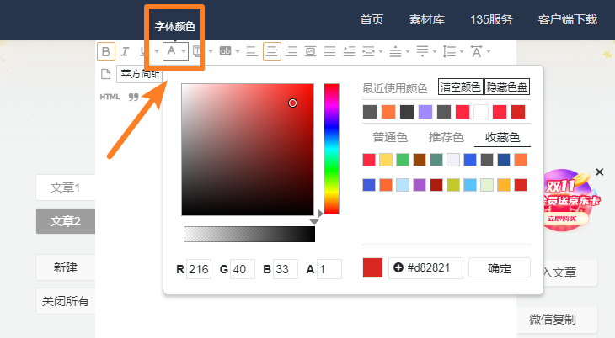Click the both-sides indent icon
Viewport: 615px width, 338px height.
[368, 51]
